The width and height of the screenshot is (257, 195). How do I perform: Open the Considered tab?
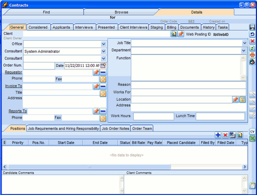click(38, 27)
